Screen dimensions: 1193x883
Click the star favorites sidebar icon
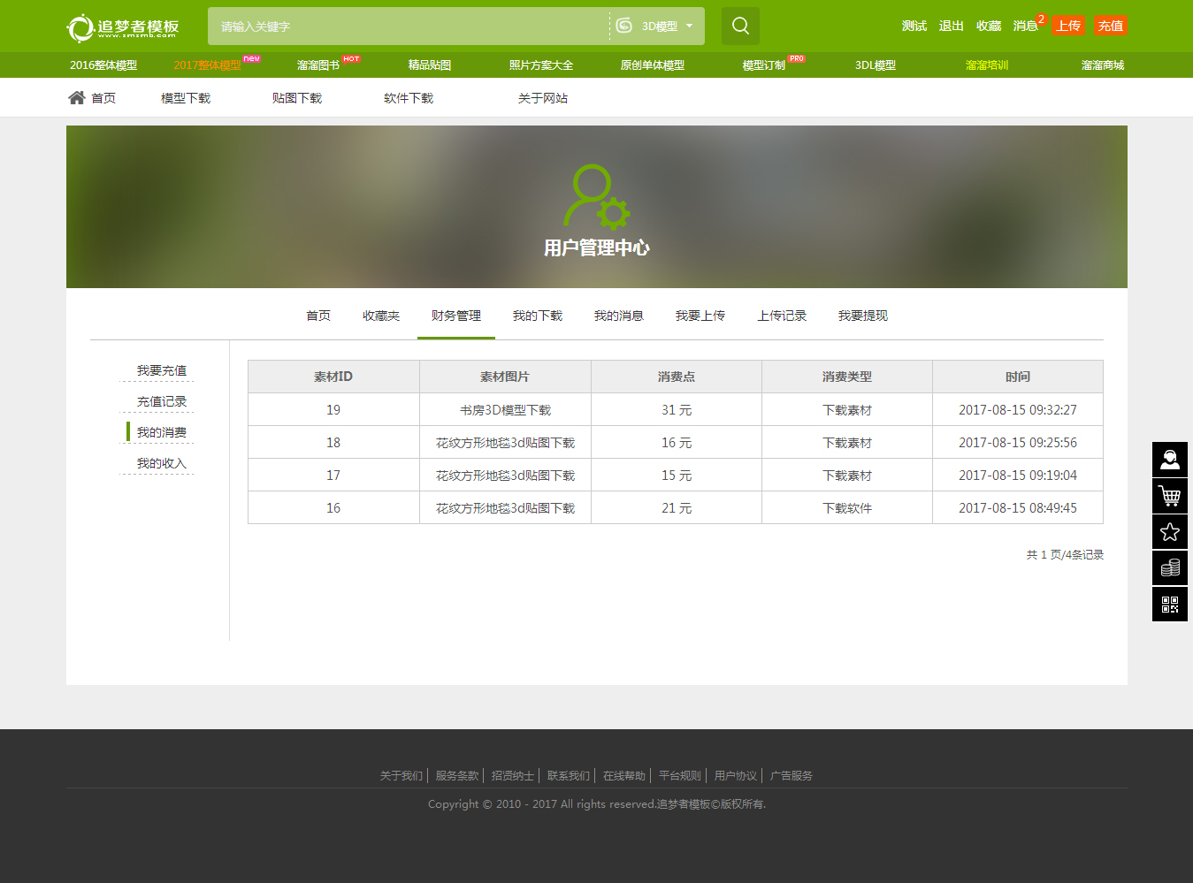point(1169,532)
